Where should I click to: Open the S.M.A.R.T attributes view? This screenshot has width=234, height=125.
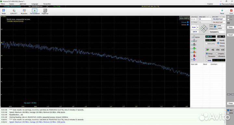14,11
